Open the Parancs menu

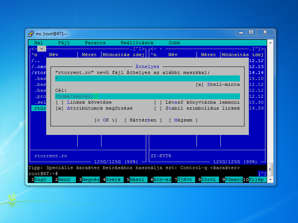point(95,43)
